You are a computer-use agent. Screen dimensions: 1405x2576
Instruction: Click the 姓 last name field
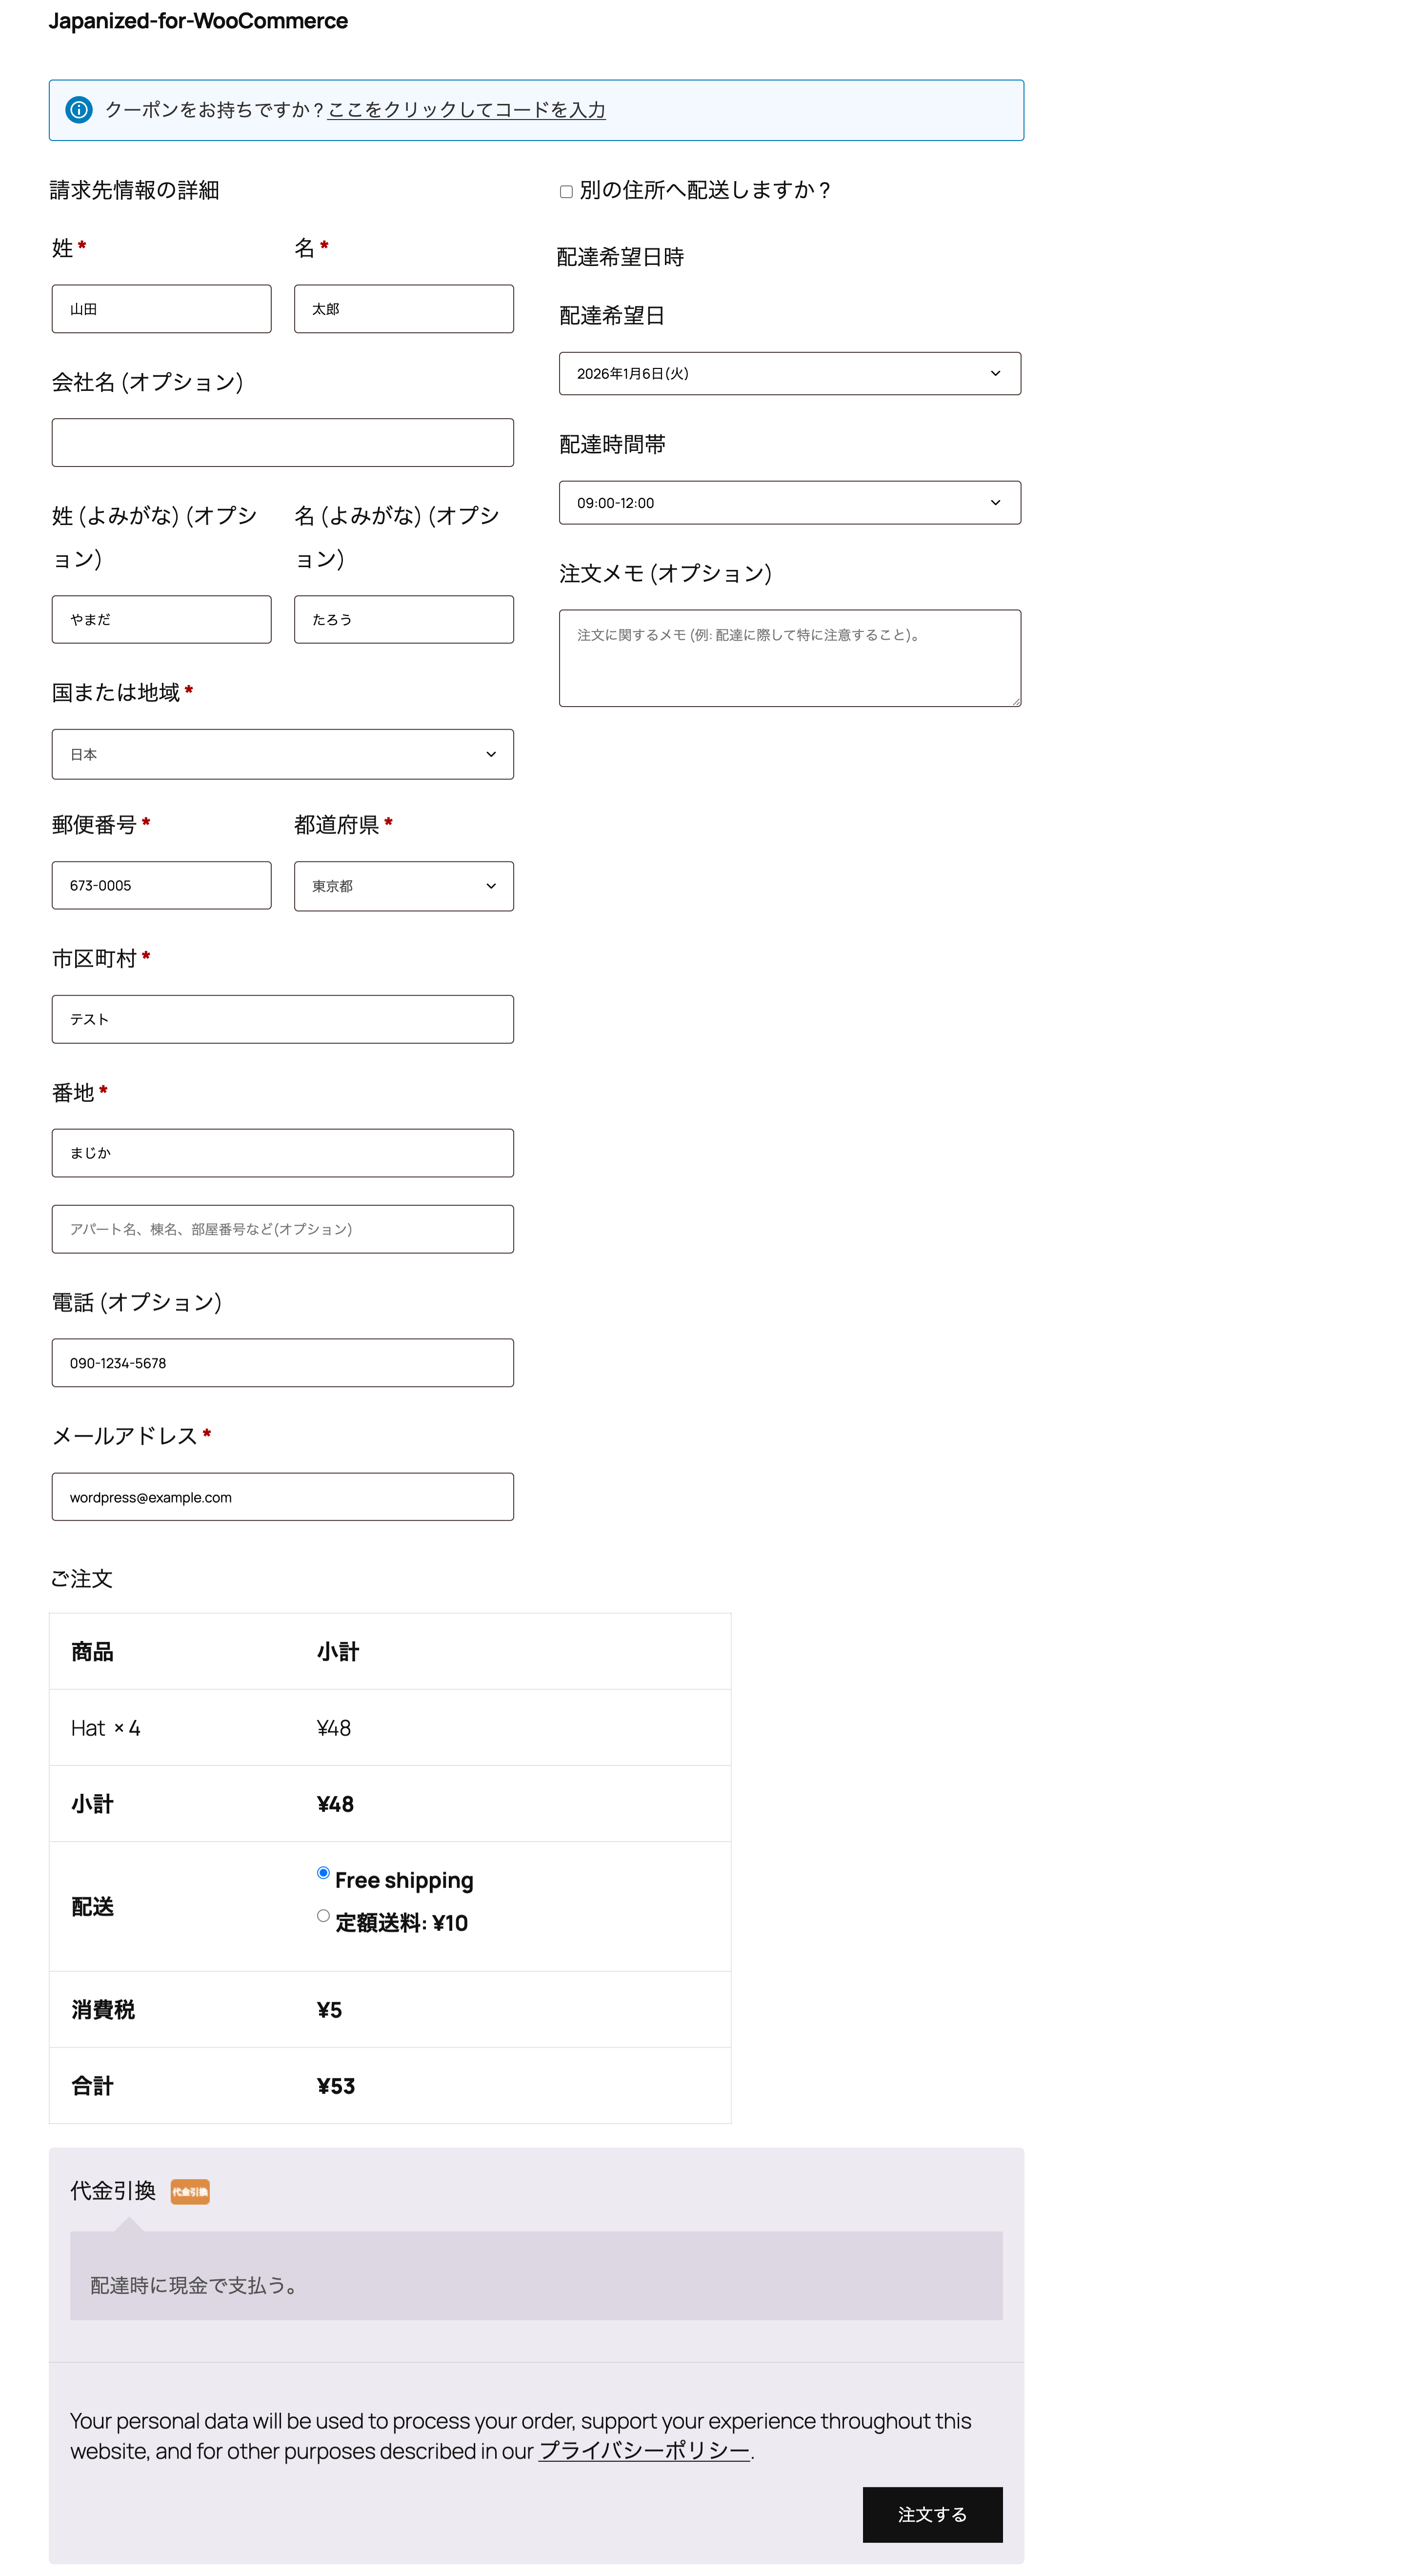[x=161, y=308]
